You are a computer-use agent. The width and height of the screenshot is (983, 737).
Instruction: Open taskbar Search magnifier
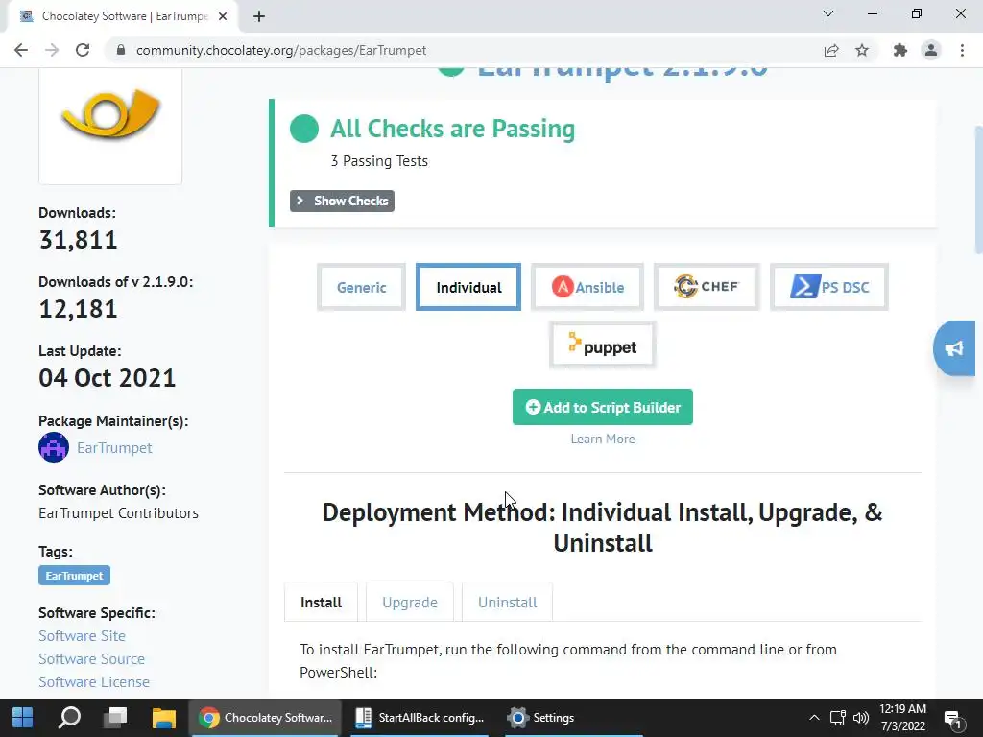click(x=69, y=718)
